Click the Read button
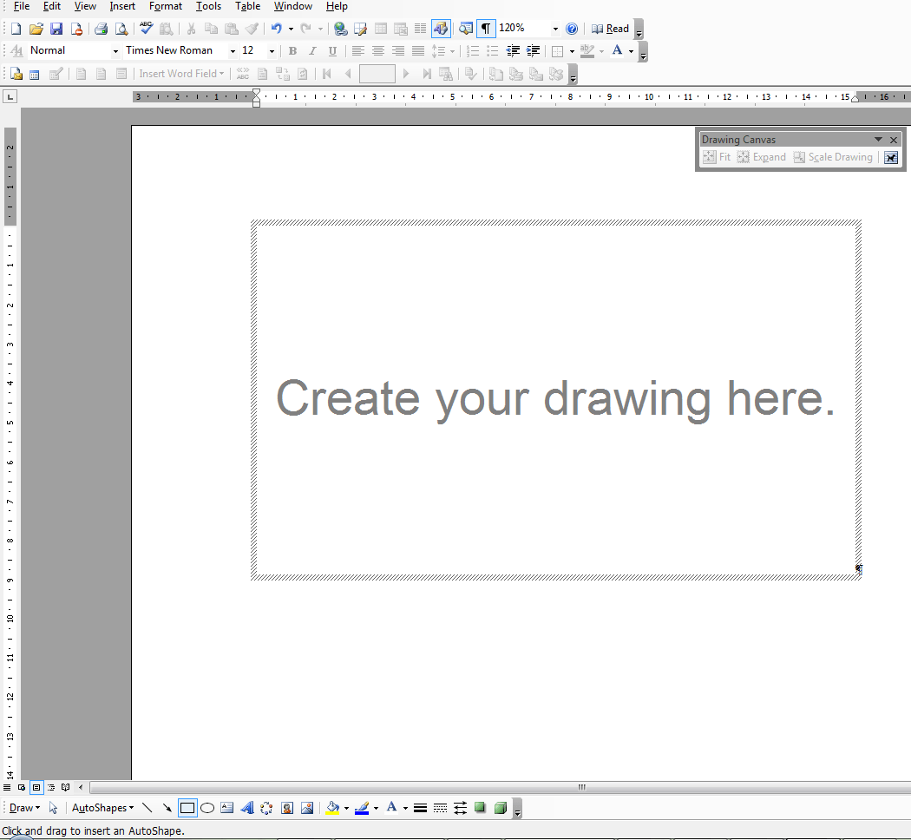Image resolution: width=911 pixels, height=840 pixels. tap(610, 29)
